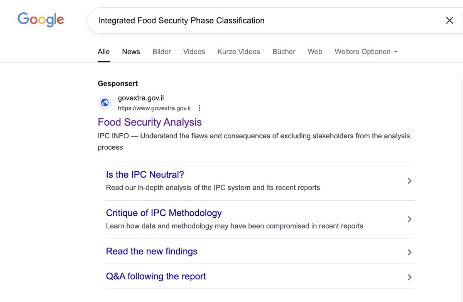Open the three-dot ad options menu
The width and height of the screenshot is (463, 302).
coord(199,108)
